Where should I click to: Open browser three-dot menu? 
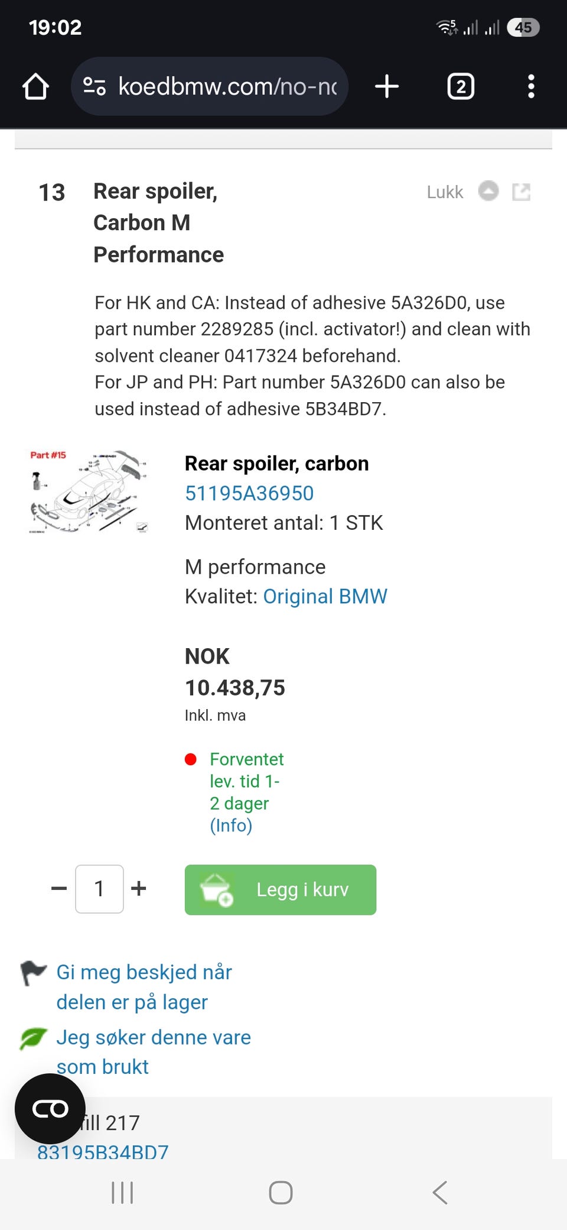point(531,86)
